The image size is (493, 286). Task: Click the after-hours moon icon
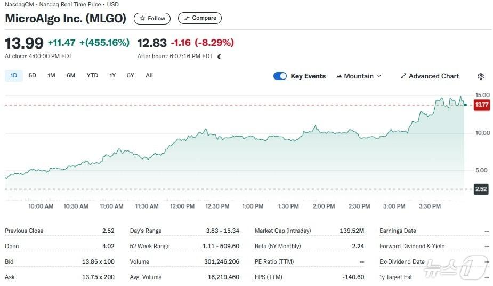coord(219,57)
